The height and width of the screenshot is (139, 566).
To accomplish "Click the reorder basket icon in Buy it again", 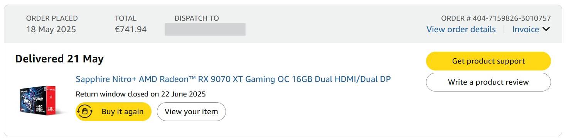I will [x=85, y=111].
